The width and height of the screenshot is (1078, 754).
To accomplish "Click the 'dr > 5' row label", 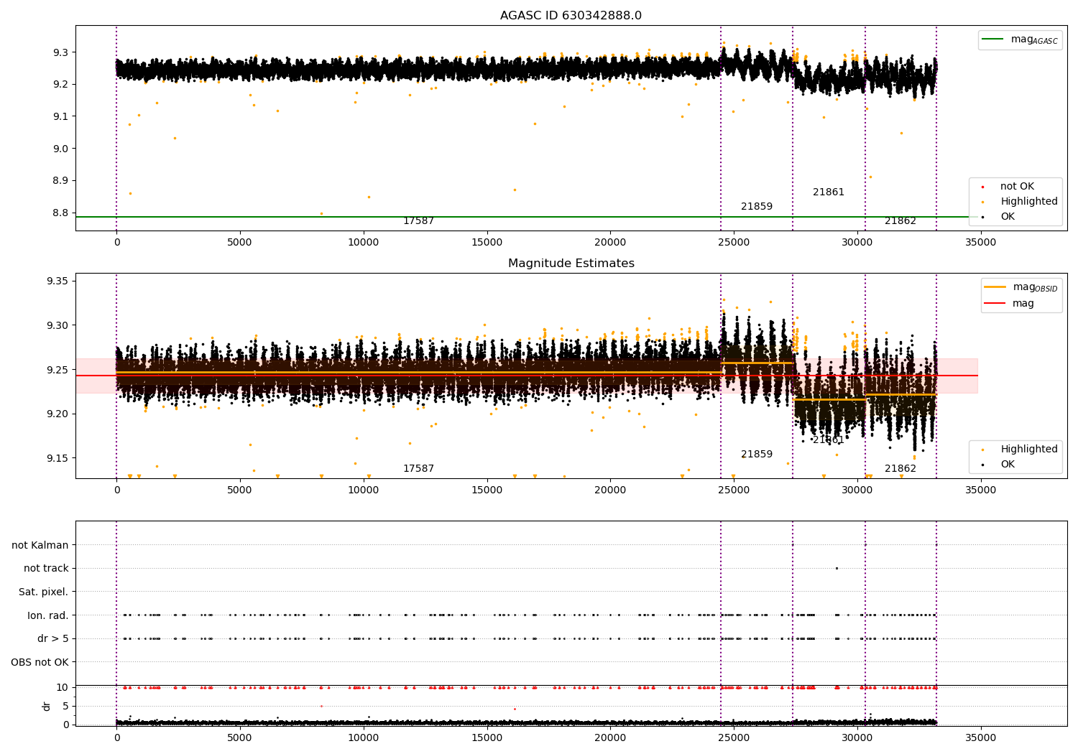I will pyautogui.click(x=53, y=639).
